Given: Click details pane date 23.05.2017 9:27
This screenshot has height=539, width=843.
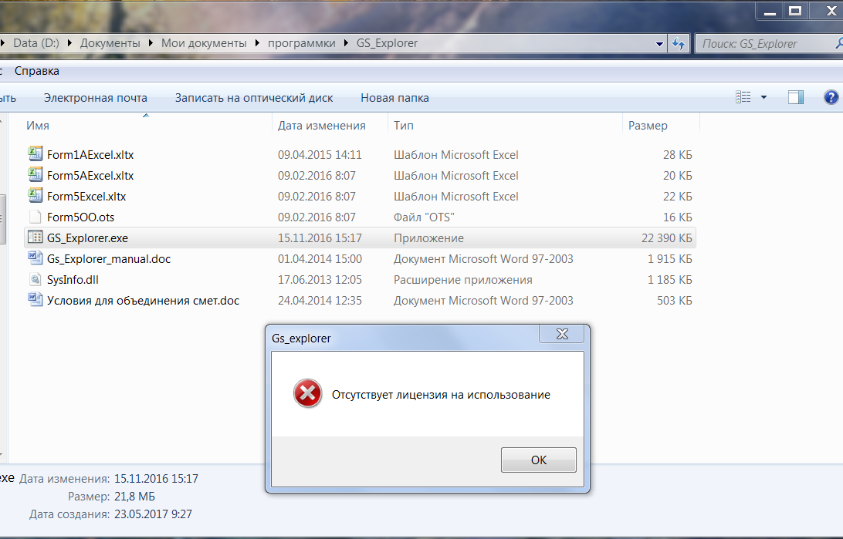Looking at the screenshot, I should click(x=153, y=514).
